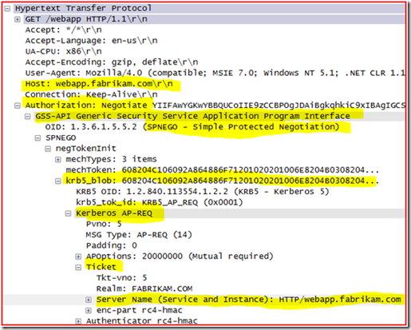Select the GET /webapp HTTP/1.1 row text
Image resolution: width=411 pixels, height=330 pixels.
pyautogui.click(x=86, y=19)
